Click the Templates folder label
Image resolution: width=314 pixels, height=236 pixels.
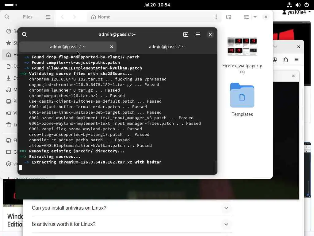click(242, 114)
